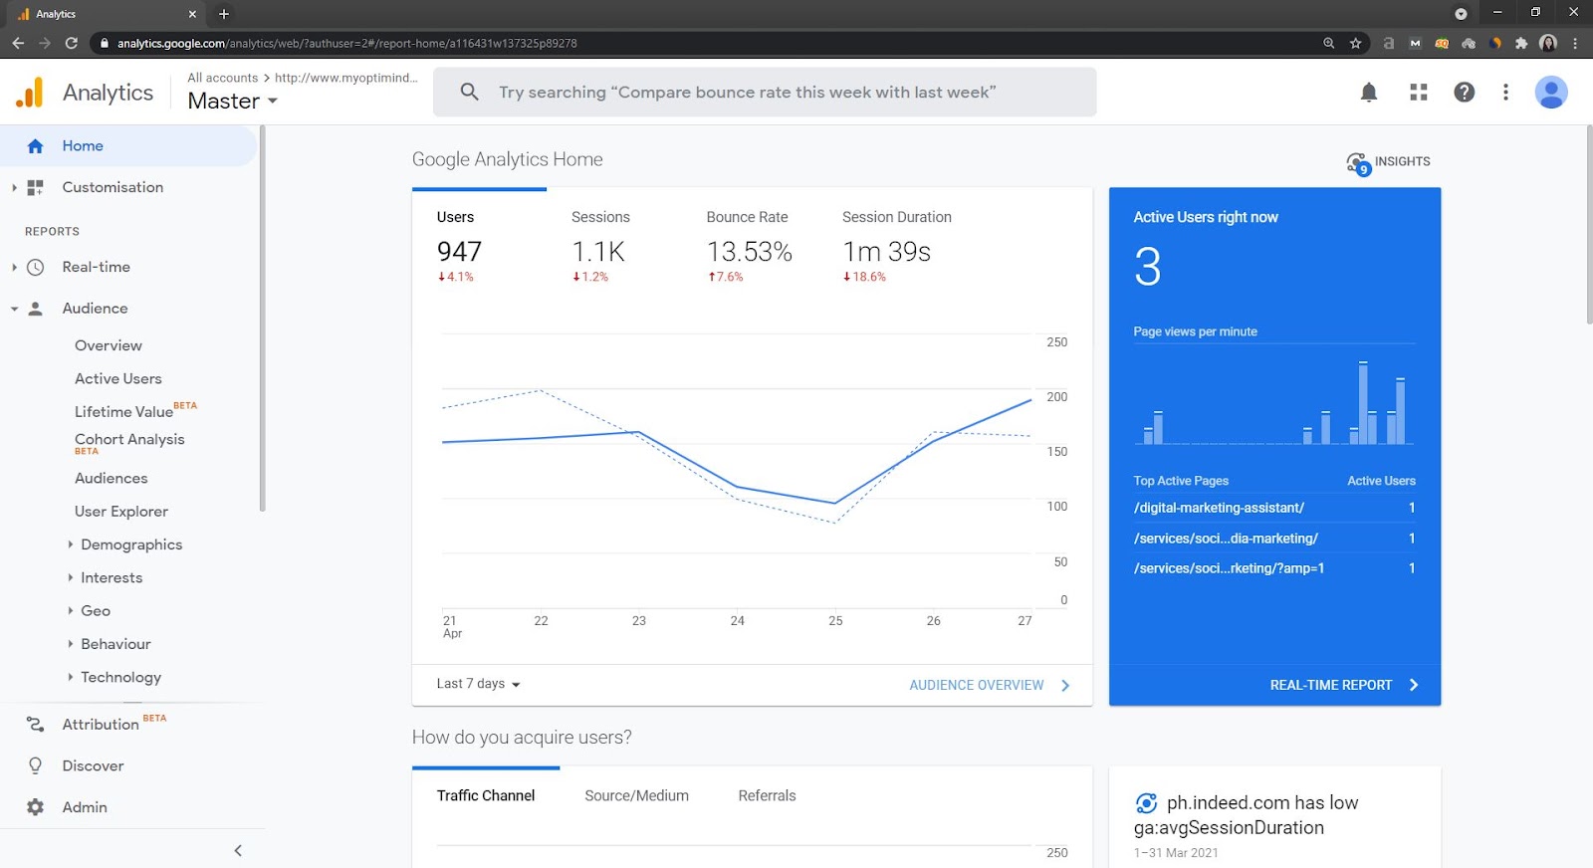Viewport: 1593px width, 868px height.
Task: Expand Demographics under Audience
Action: [70, 544]
